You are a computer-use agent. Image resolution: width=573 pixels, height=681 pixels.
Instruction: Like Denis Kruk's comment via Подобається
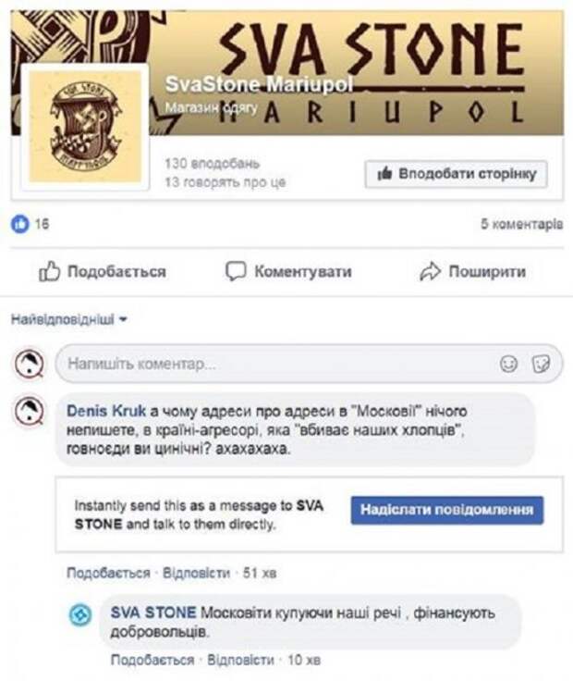(108, 573)
